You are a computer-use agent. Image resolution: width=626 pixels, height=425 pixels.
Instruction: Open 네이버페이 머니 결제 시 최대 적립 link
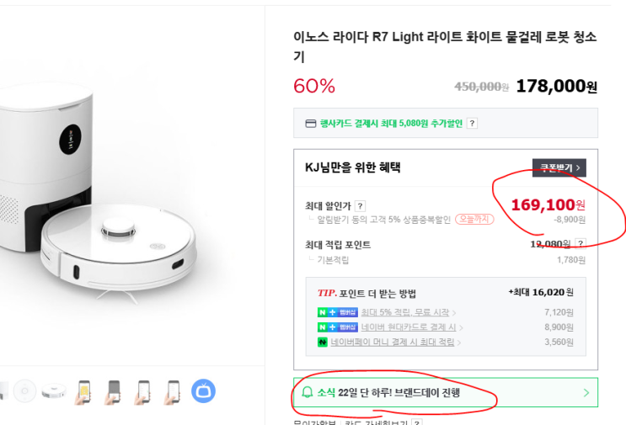point(393,343)
